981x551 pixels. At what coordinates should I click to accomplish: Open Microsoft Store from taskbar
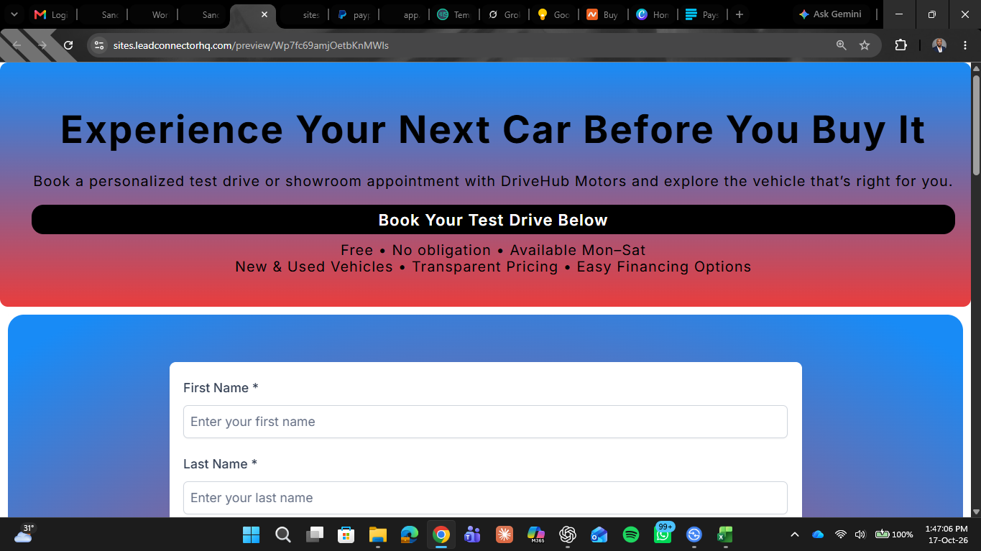coord(346,534)
